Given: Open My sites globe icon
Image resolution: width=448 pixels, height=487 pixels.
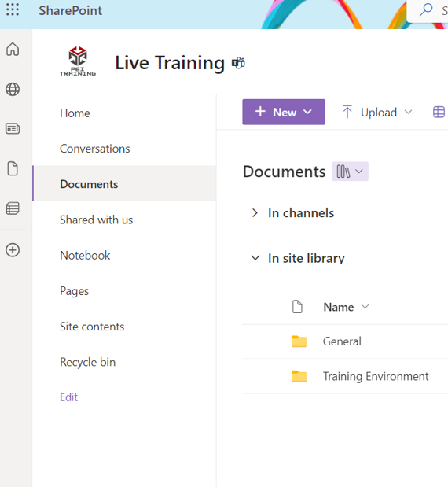Looking at the screenshot, I should click(13, 90).
